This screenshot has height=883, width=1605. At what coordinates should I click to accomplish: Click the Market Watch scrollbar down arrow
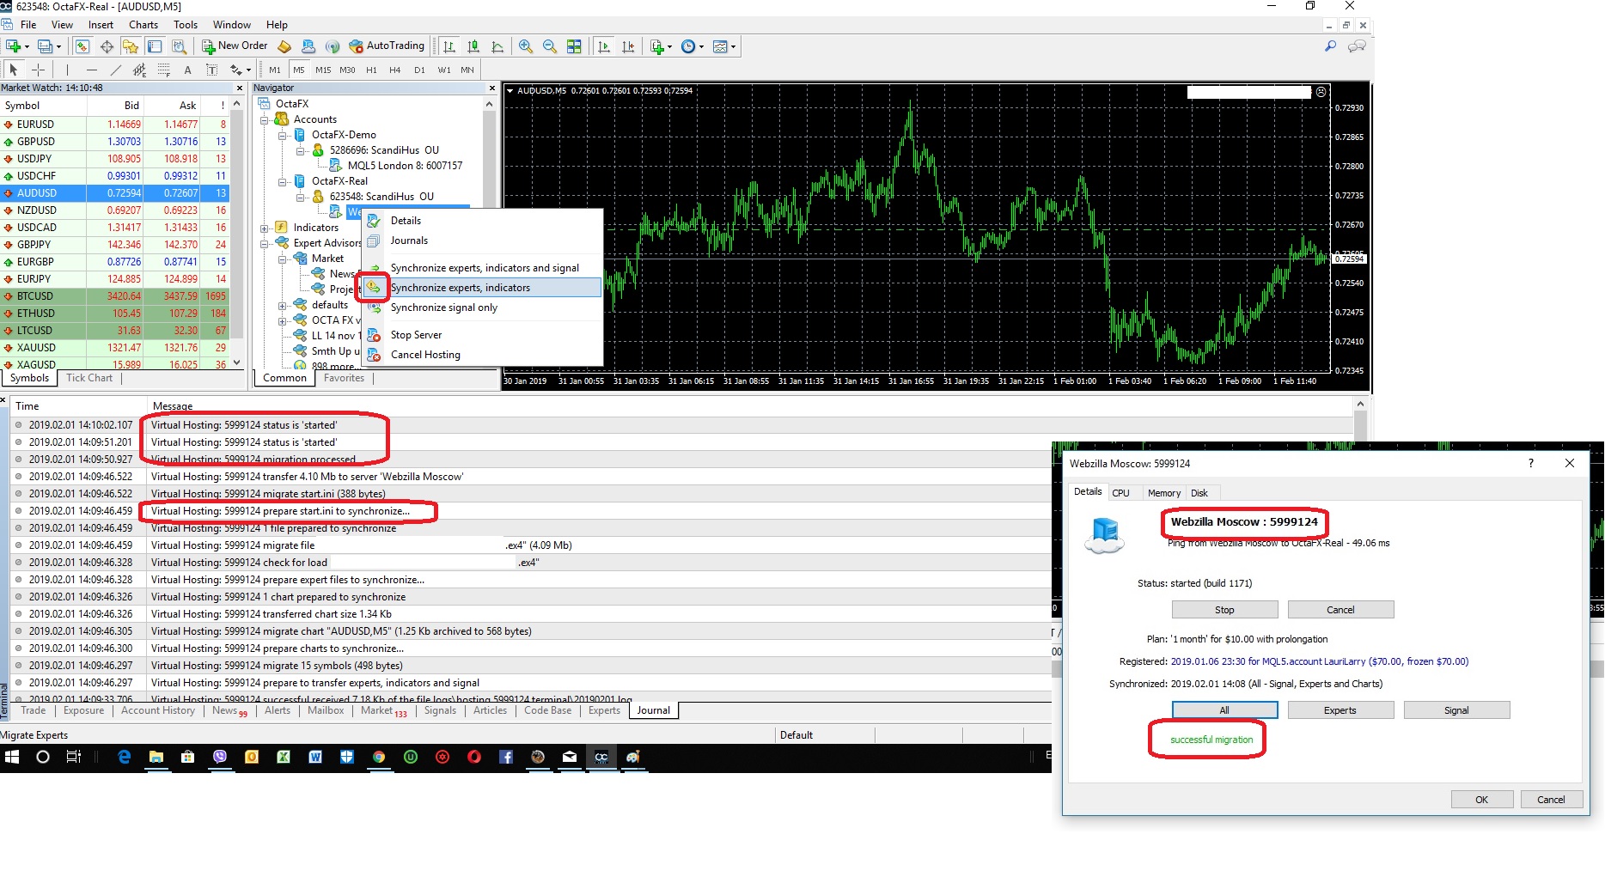(x=237, y=363)
